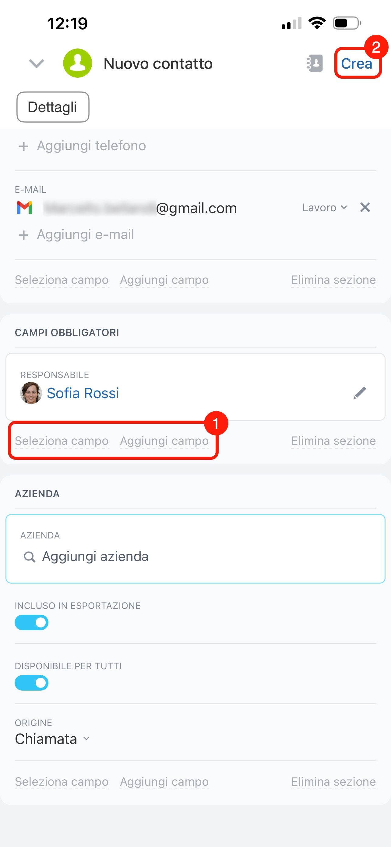Image resolution: width=391 pixels, height=847 pixels.
Task: Tap the plus icon for Aggiungi e-mail
Action: (24, 235)
